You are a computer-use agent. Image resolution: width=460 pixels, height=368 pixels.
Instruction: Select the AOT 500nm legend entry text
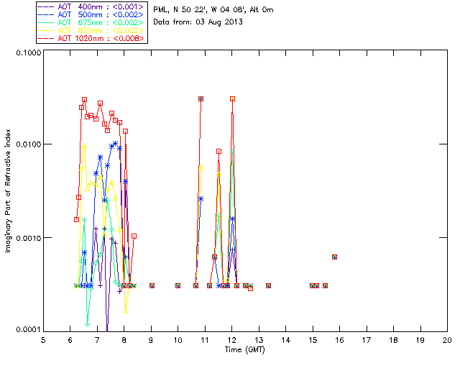[x=101, y=14]
